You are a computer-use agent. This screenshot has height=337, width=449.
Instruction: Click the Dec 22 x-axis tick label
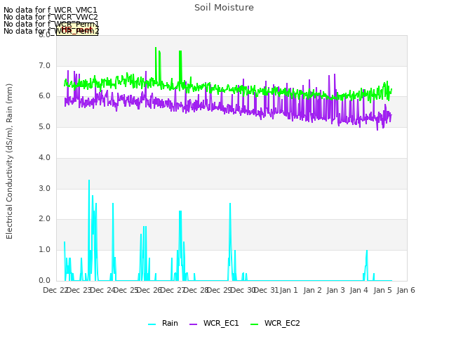click(55, 290)
